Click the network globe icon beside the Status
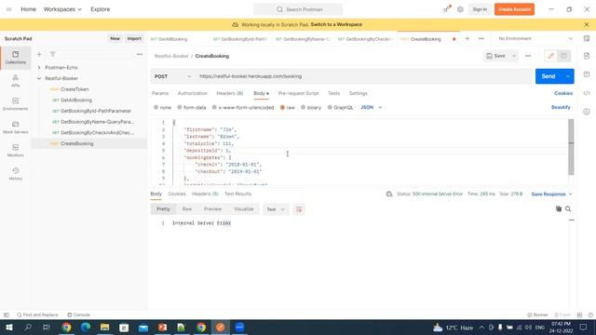Image resolution: width=596 pixels, height=335 pixels. 389,194
